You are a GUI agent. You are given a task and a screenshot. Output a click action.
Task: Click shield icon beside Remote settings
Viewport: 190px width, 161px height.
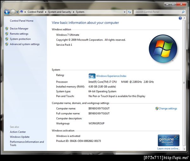coord(7,34)
